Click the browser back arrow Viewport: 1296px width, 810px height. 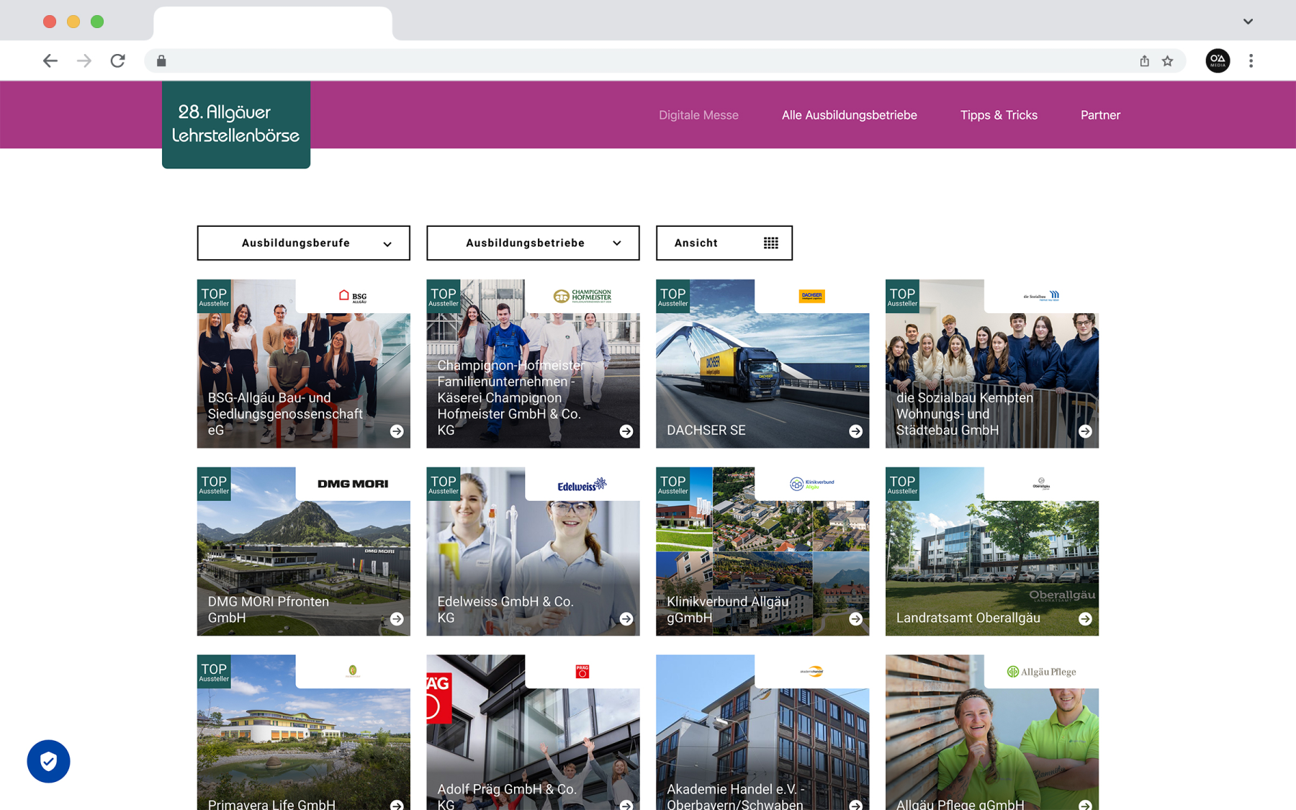[50, 61]
